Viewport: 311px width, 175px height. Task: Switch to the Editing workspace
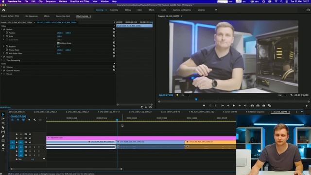tap(128, 10)
